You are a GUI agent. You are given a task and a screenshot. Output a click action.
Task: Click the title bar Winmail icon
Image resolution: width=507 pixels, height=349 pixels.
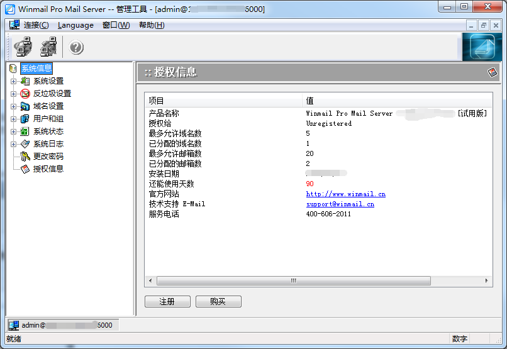(10, 9)
